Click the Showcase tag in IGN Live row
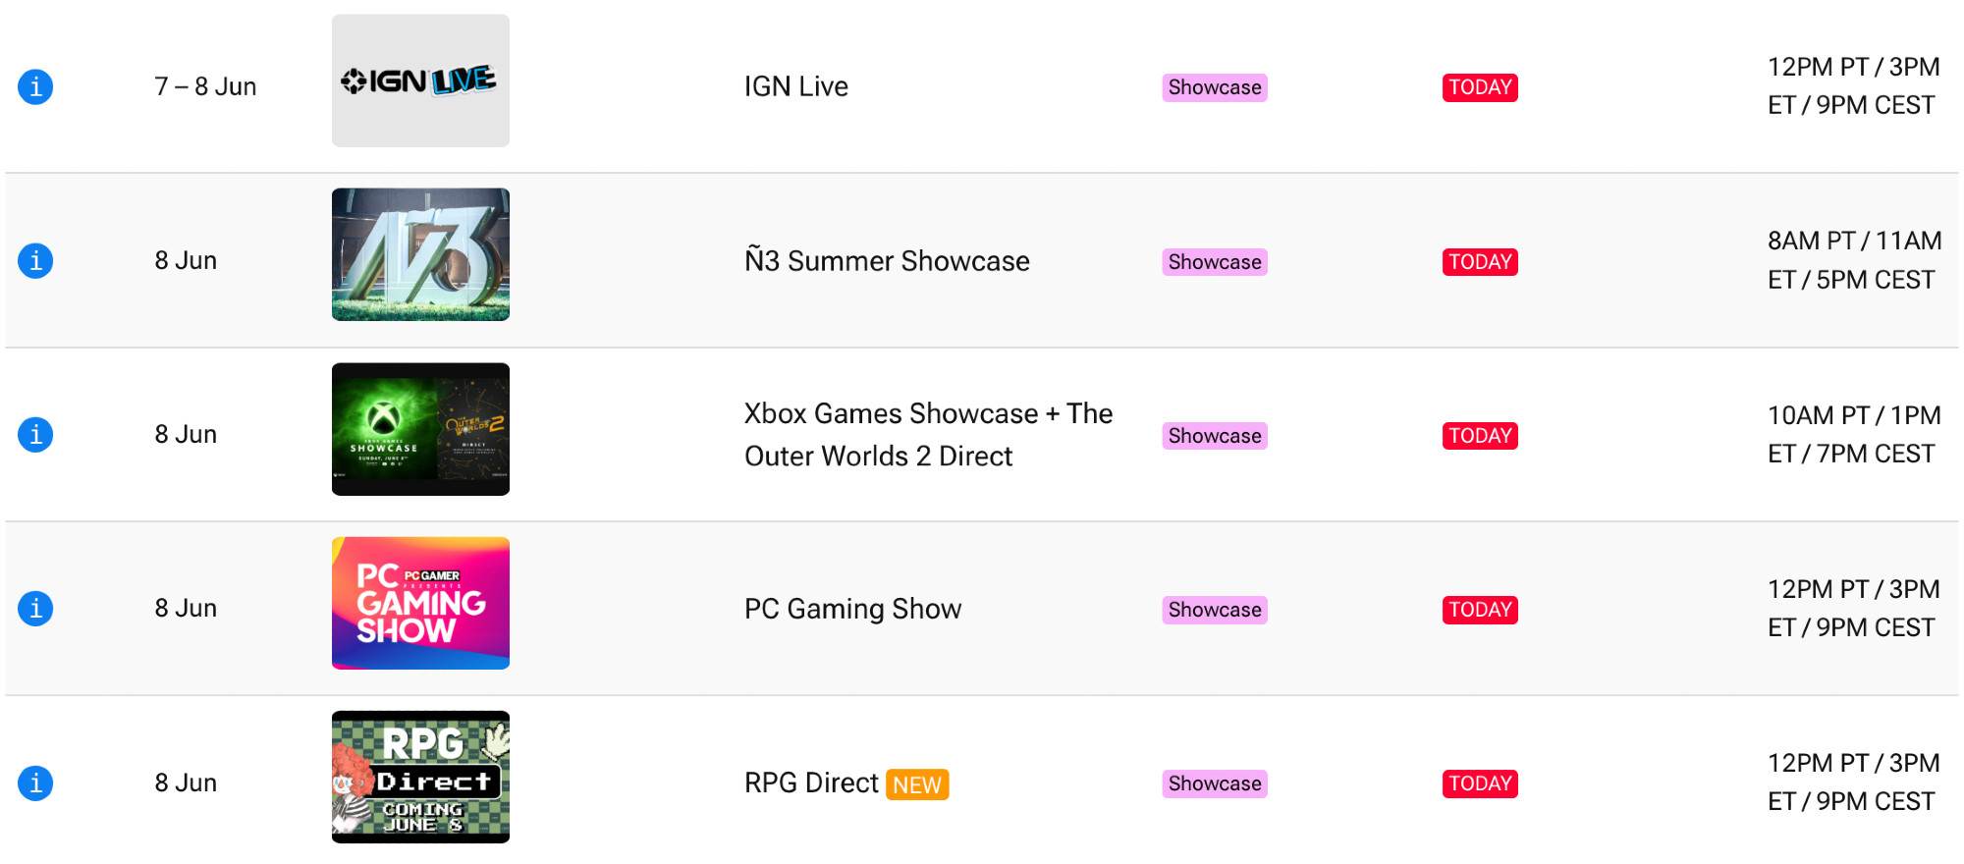 [x=1215, y=87]
